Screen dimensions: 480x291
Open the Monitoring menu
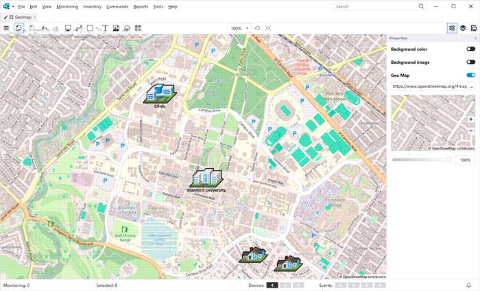67,6
